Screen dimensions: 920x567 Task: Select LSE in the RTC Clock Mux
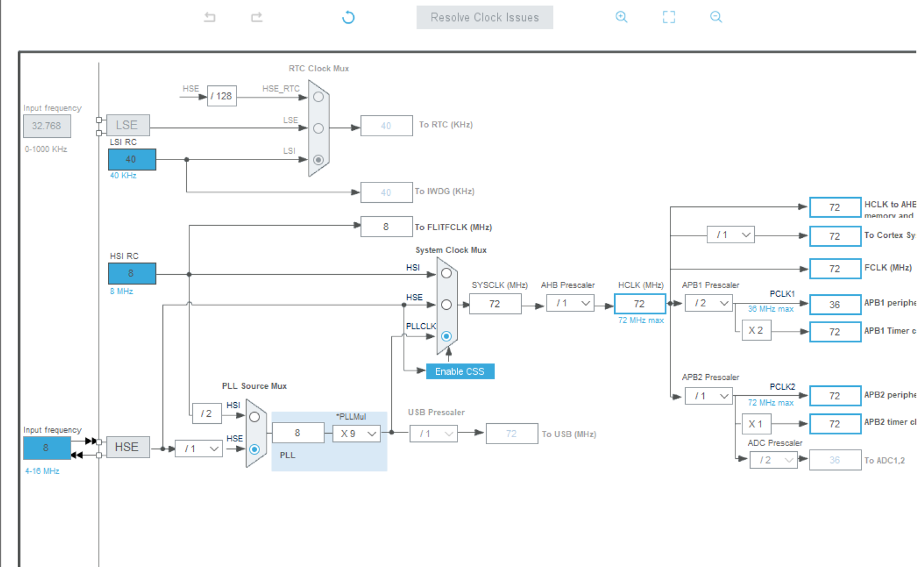tap(318, 128)
